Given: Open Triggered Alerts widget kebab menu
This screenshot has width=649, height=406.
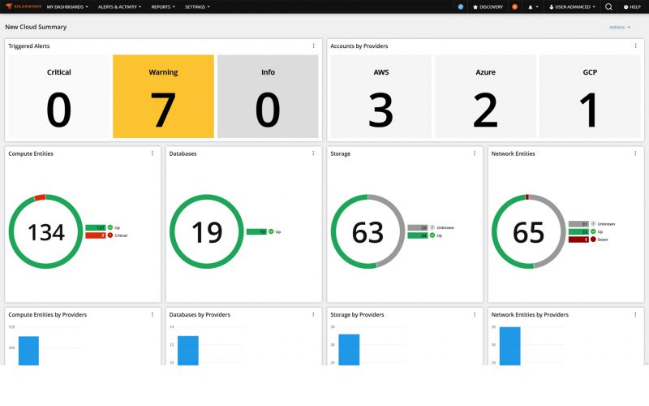Looking at the screenshot, I should click(x=313, y=46).
